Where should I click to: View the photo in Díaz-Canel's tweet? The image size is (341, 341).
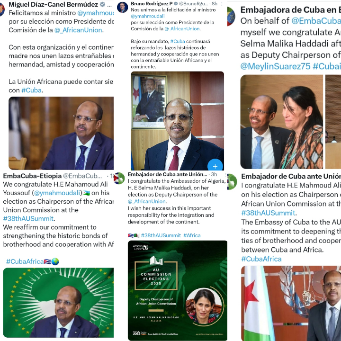pyautogui.click(x=61, y=133)
